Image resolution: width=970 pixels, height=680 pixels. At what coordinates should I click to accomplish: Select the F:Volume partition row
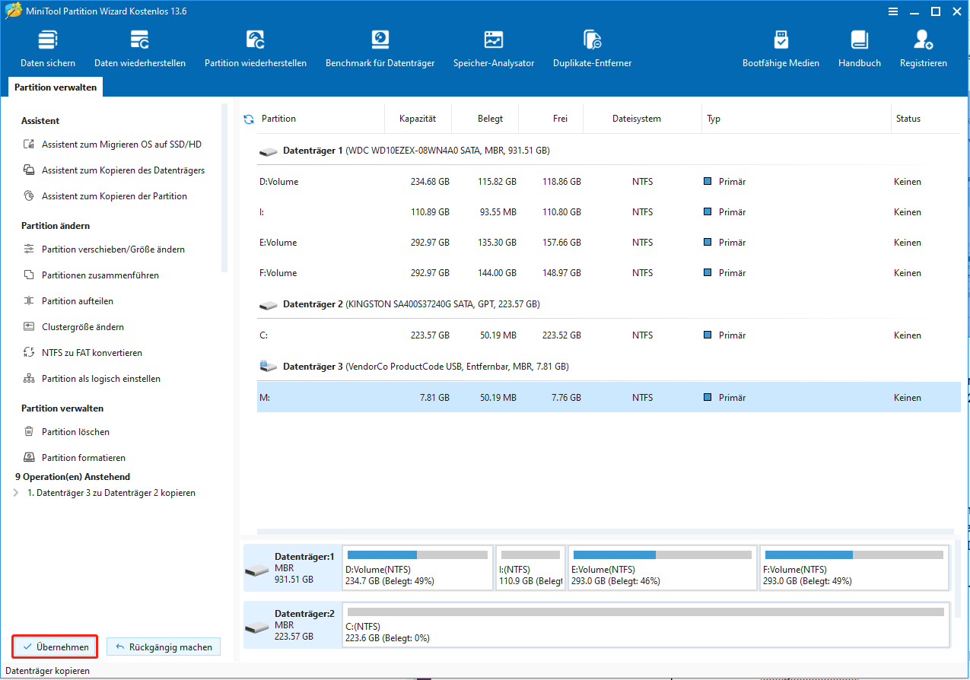tap(609, 273)
